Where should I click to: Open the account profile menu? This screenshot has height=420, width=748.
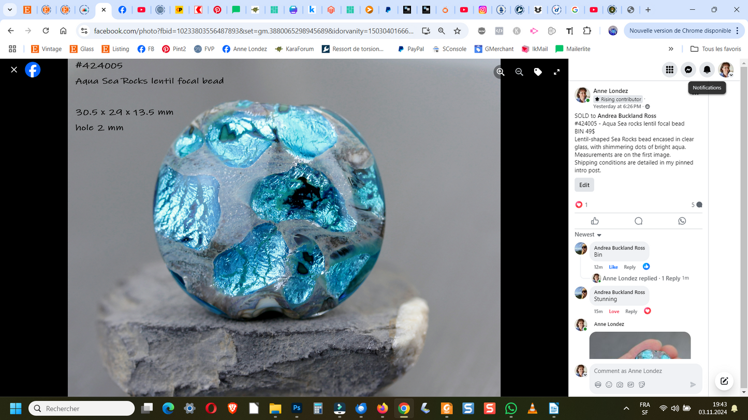point(726,70)
